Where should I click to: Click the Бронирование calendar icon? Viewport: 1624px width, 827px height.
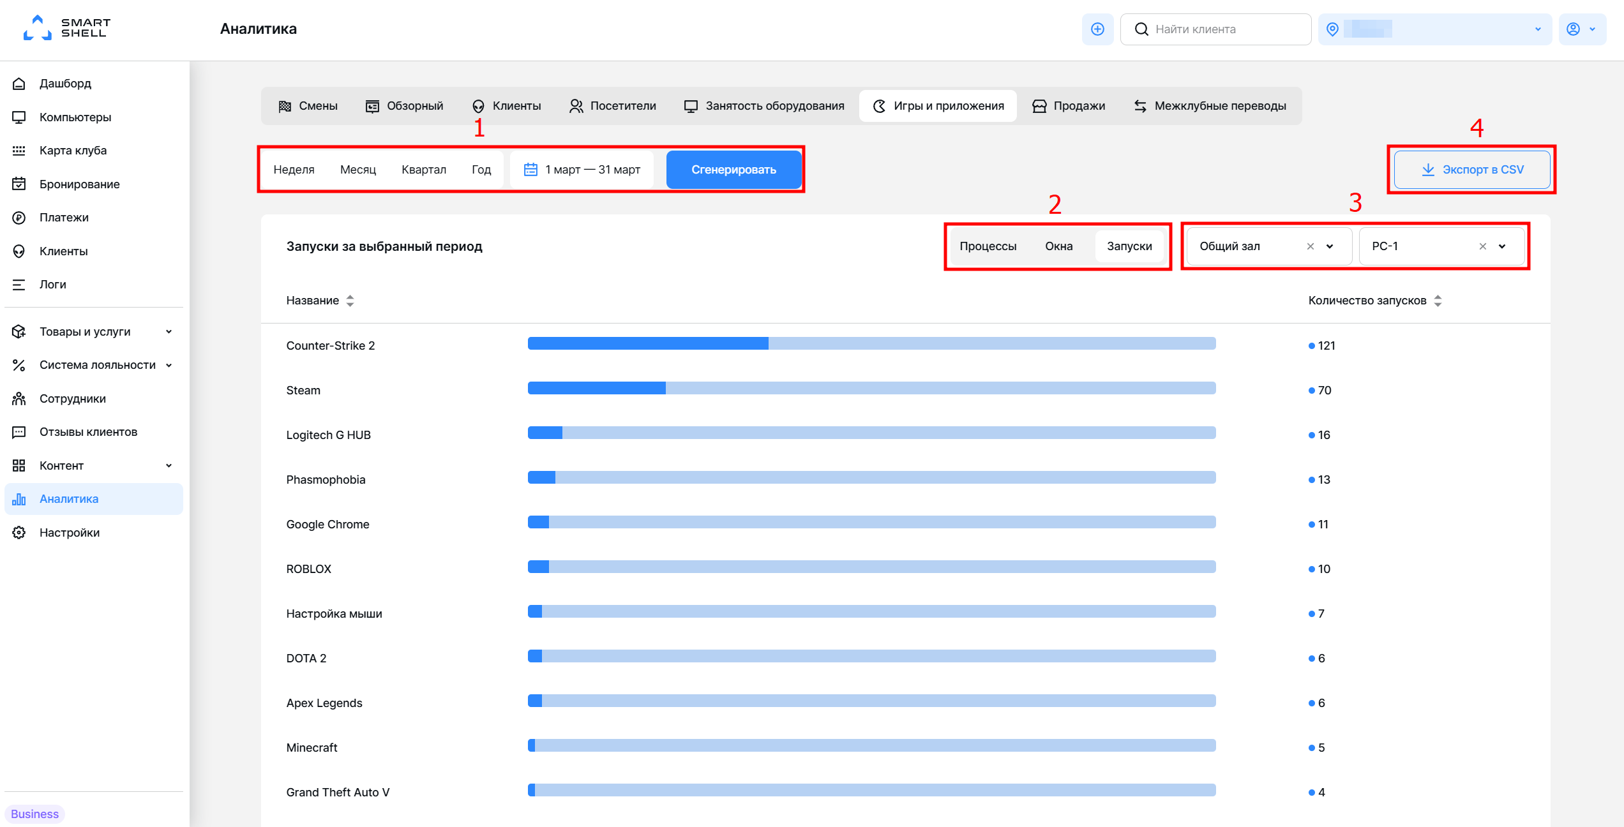(19, 184)
